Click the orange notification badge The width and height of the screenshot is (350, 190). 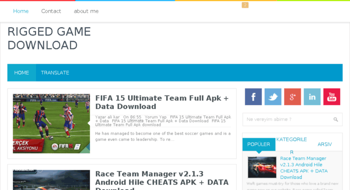pos(245,5)
